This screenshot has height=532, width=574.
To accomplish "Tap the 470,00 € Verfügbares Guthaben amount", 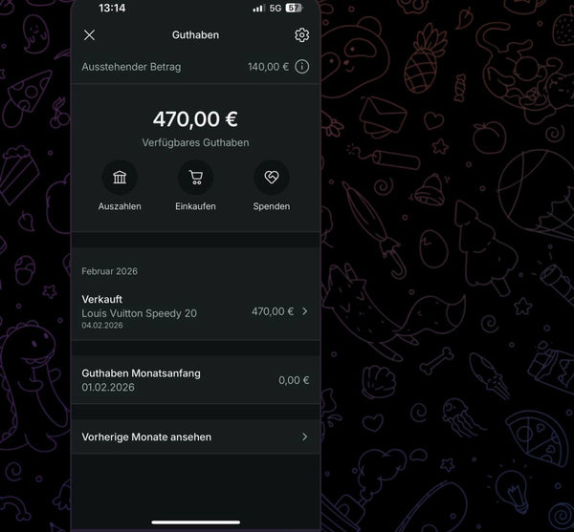I will point(195,119).
